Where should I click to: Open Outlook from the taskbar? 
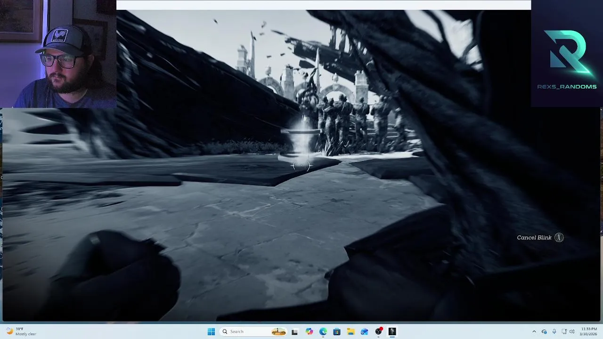point(364,331)
